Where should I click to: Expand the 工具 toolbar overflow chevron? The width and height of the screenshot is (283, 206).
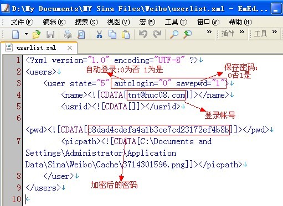(275, 32)
